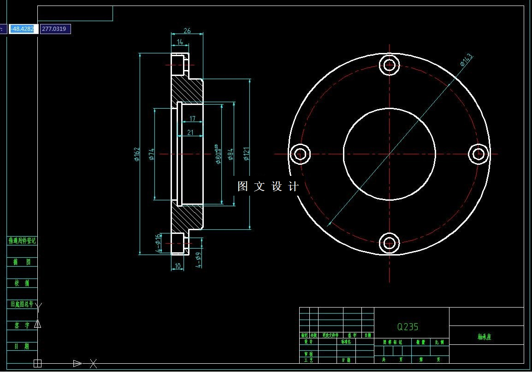Select the Φ143 bolt circle dimension

466,60
